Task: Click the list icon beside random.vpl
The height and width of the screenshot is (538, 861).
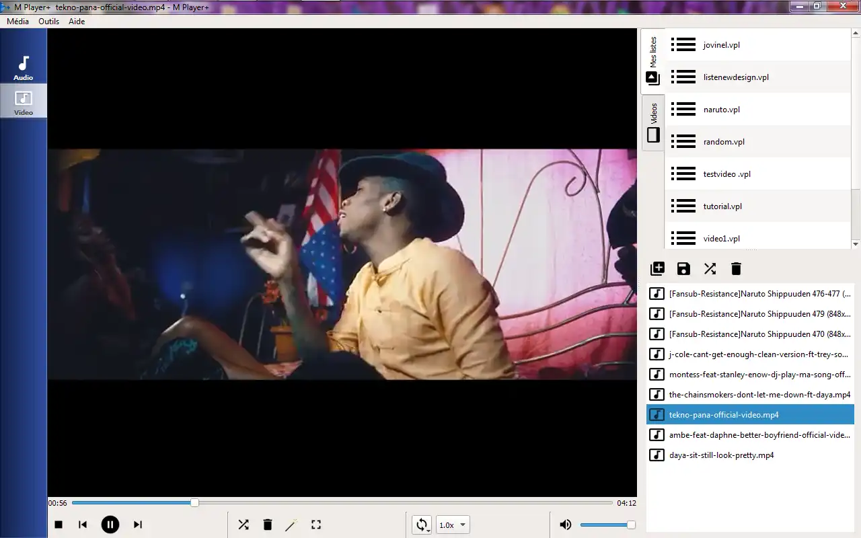Action: point(683,142)
